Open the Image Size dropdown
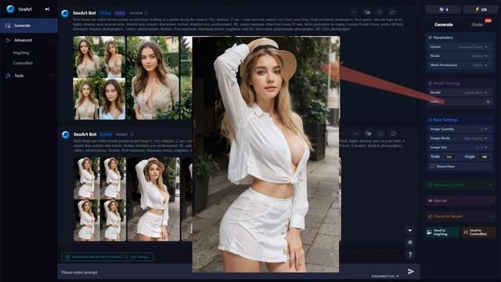The image size is (501, 282). click(x=460, y=147)
